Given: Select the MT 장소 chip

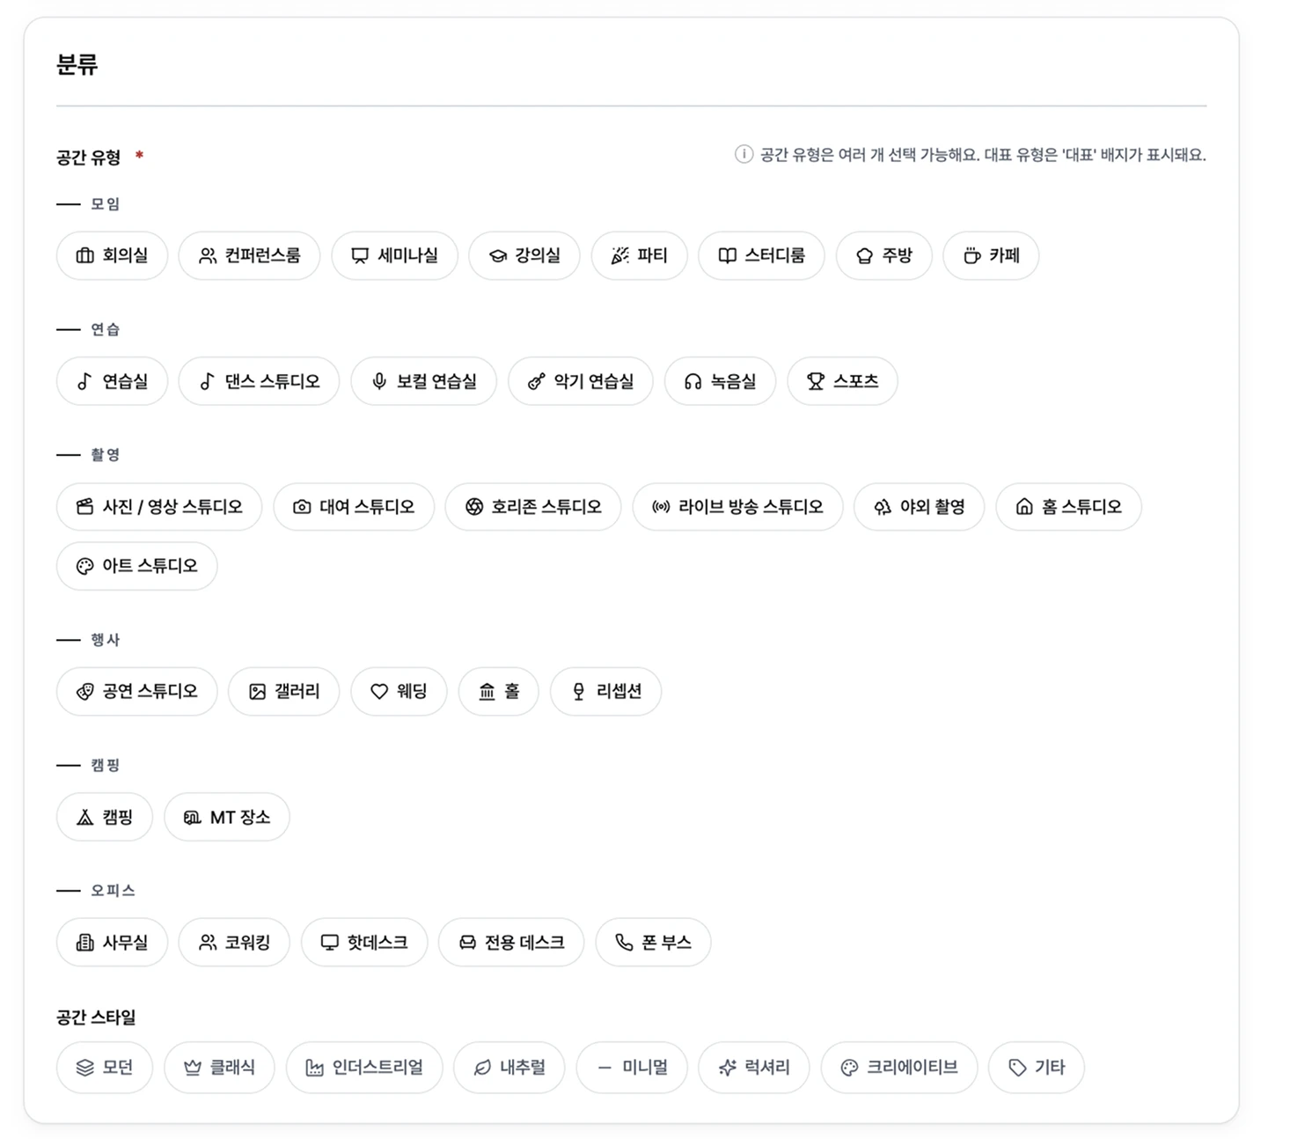Looking at the screenshot, I should point(227,818).
